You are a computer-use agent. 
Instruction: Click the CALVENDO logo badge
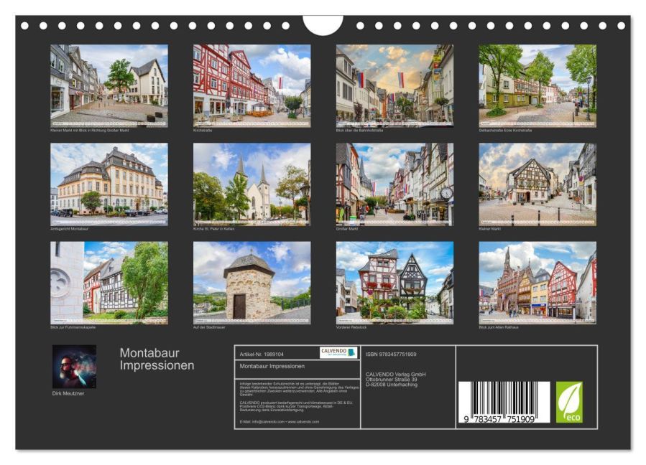pyautogui.click(x=338, y=352)
